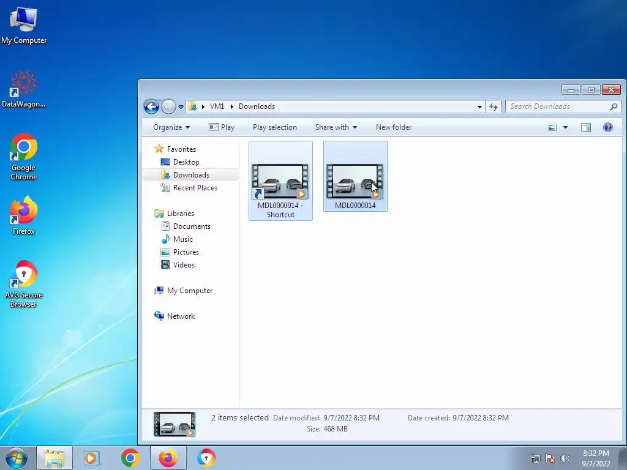Image resolution: width=627 pixels, height=470 pixels.
Task: Click the Size 468 MB value
Action: coord(335,429)
